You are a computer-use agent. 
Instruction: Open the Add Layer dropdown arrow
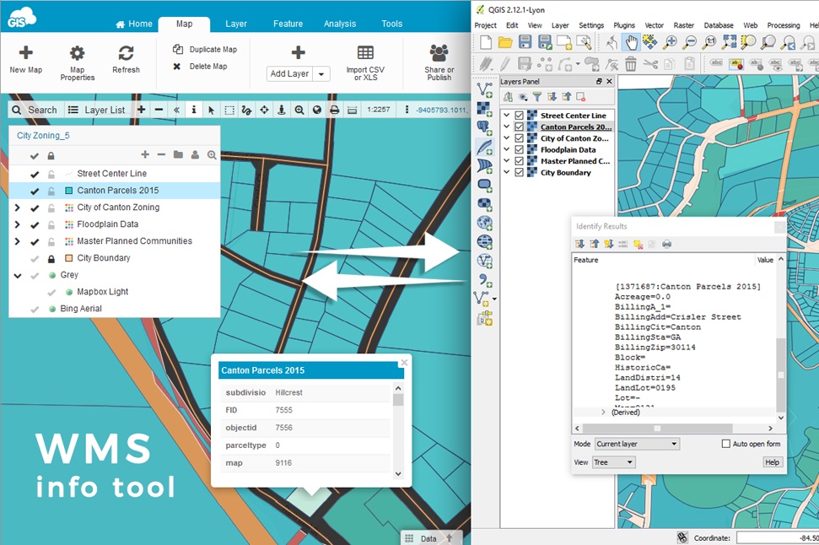(321, 74)
